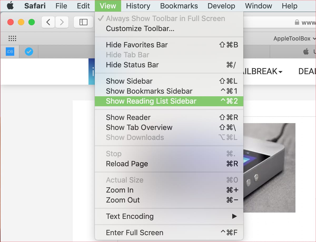This screenshot has width=316, height=242.
Task: Open the Edit menu
Action: pyautogui.click(x=83, y=6)
